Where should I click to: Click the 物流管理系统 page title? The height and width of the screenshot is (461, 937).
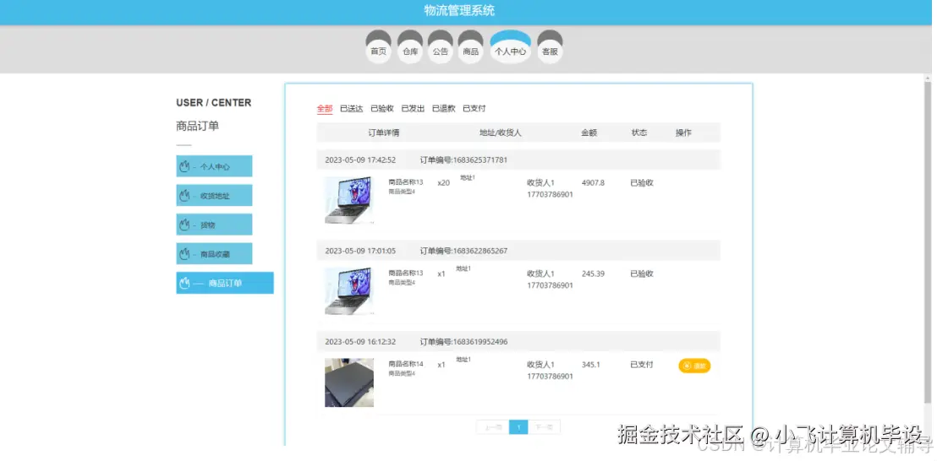459,10
